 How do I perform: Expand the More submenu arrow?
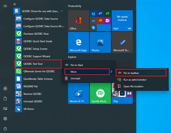(x=111, y=72)
